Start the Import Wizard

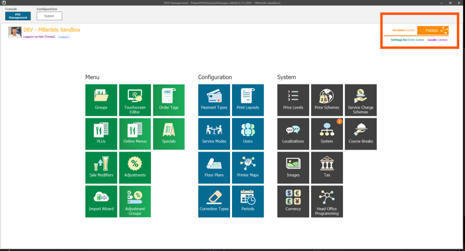coord(101,201)
